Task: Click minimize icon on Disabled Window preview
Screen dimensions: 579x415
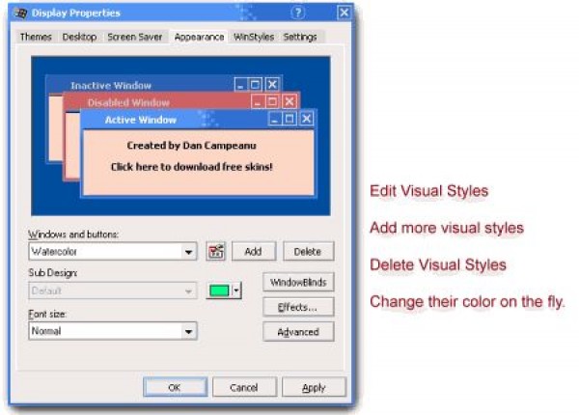Action: pyautogui.click(x=258, y=101)
